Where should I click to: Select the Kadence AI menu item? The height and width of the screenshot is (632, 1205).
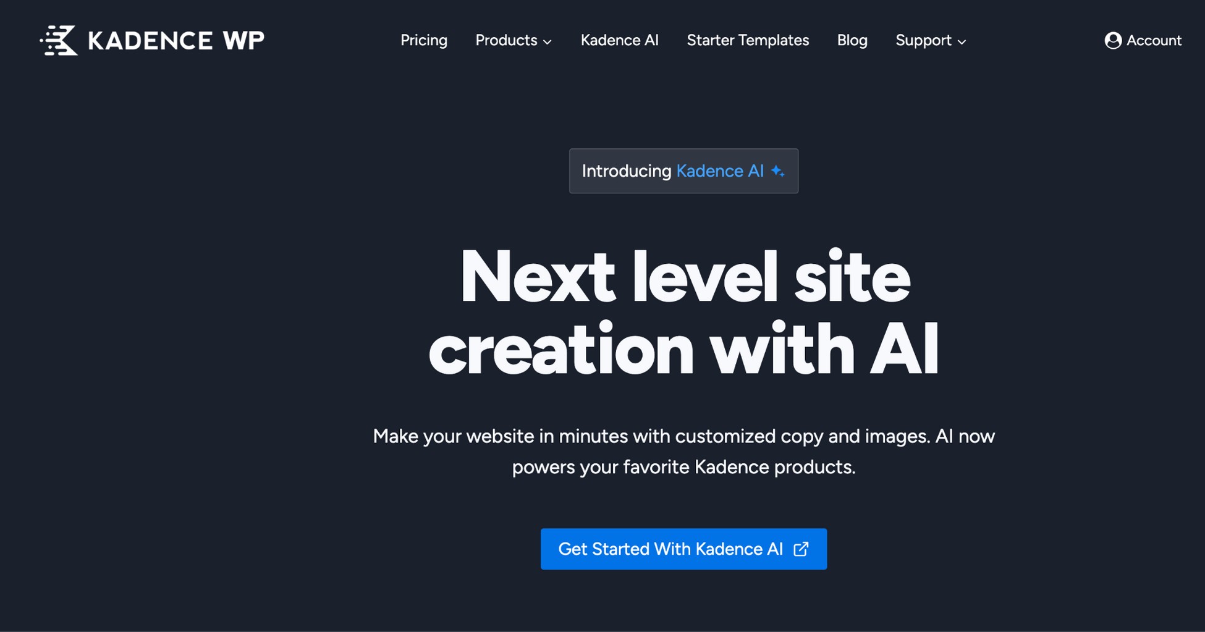click(x=619, y=40)
